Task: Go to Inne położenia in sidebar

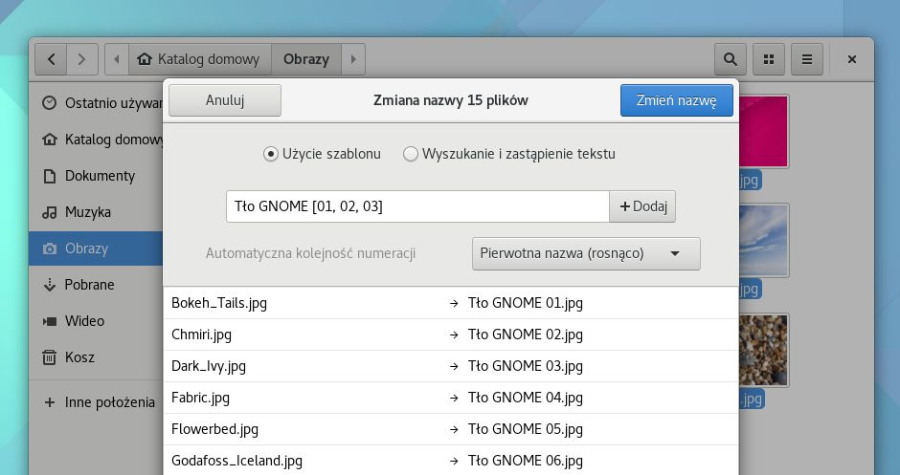Action: pos(109,402)
